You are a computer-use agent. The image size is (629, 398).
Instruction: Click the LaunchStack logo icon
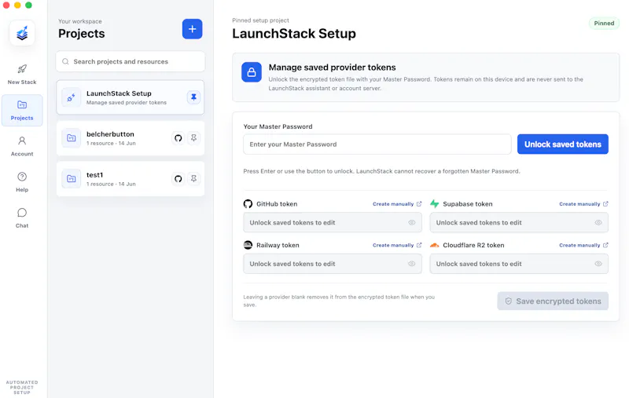click(22, 33)
